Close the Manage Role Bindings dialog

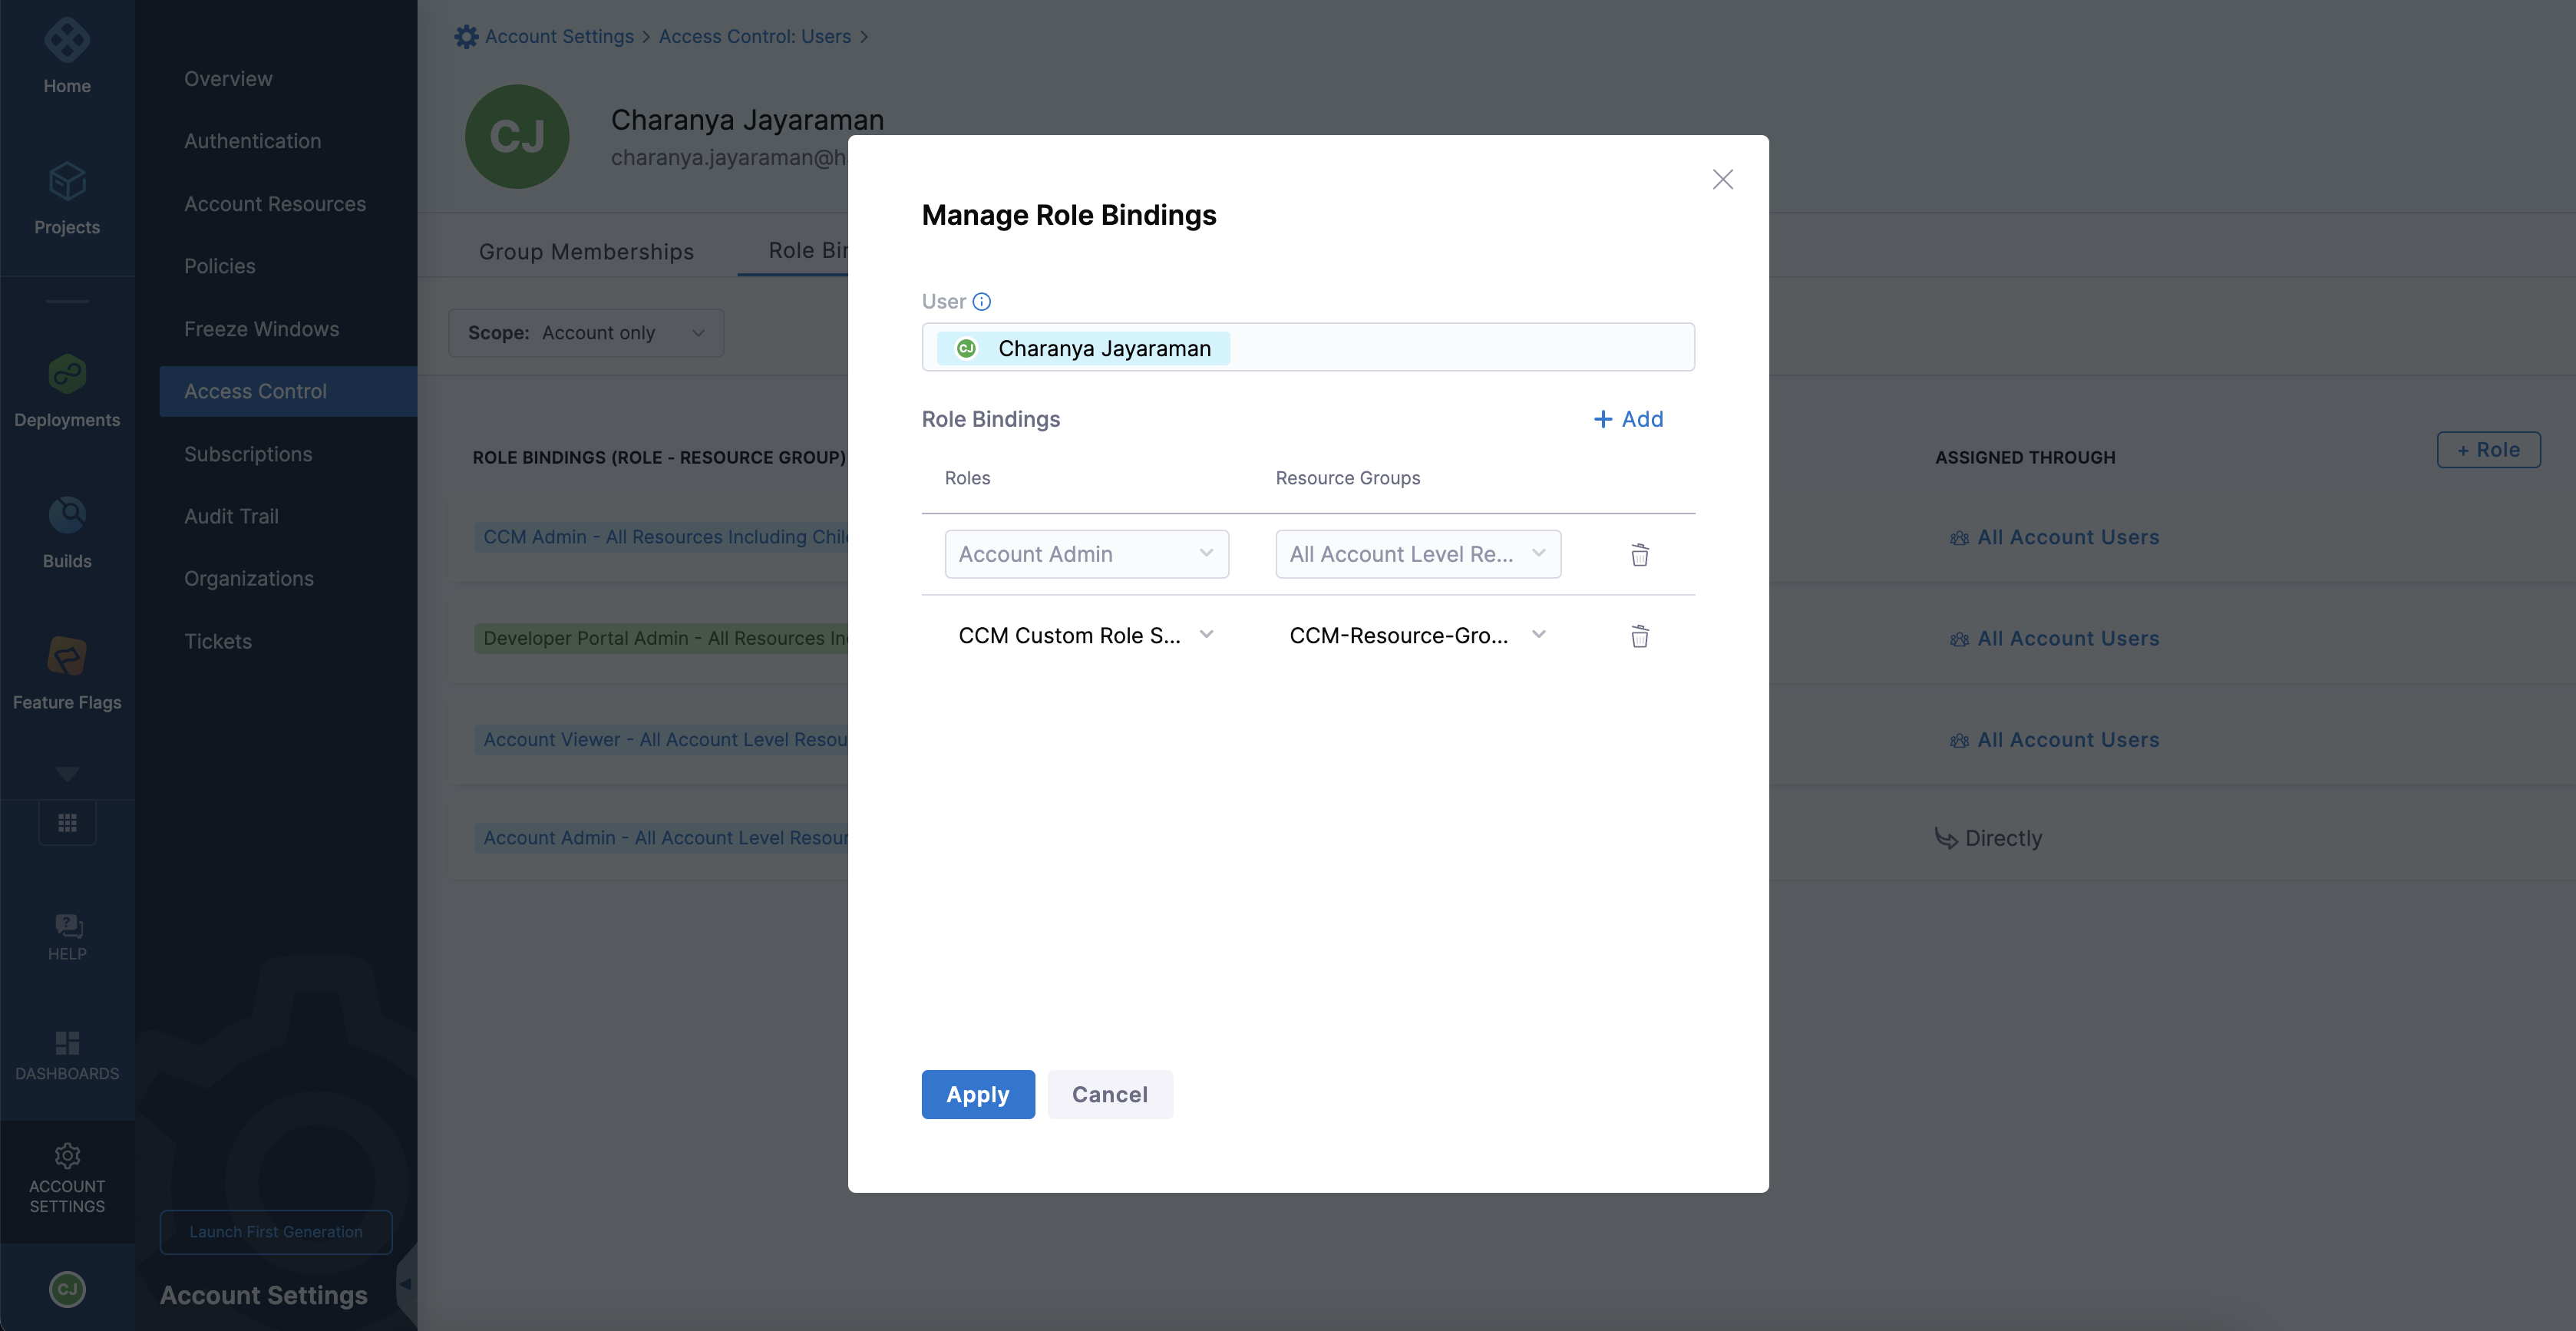coord(1722,179)
